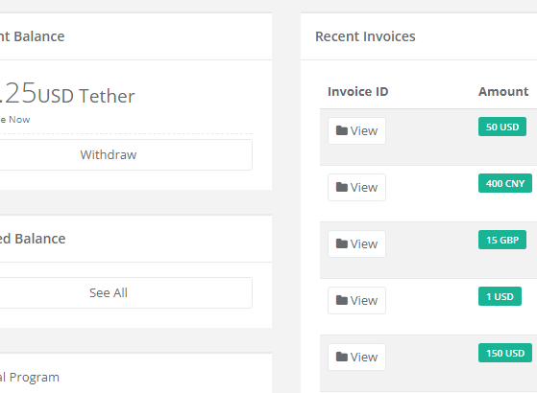
Task: Click the Balance heading above See All
Action: (39, 239)
